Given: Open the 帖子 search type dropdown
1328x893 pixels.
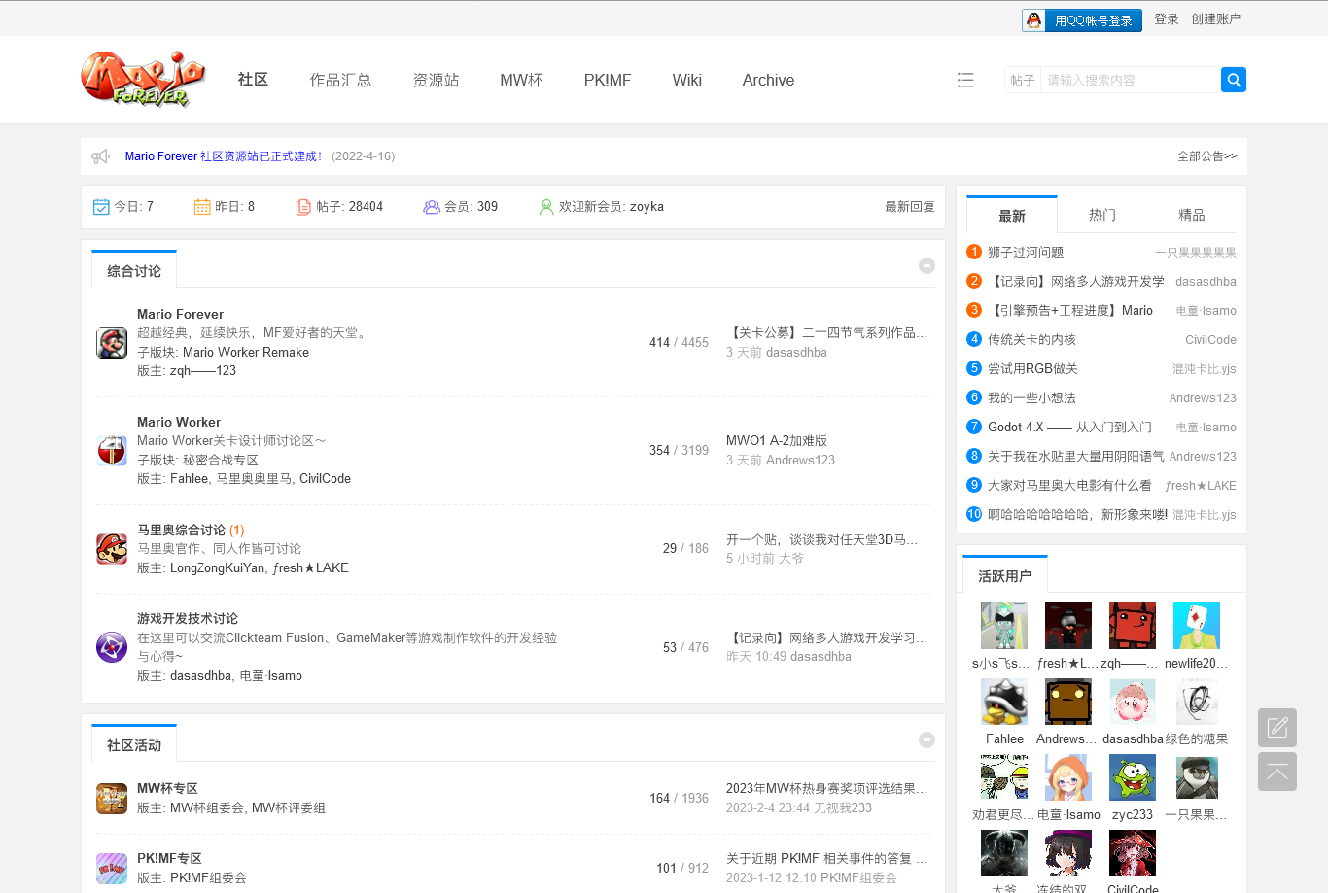Looking at the screenshot, I should 1023,80.
